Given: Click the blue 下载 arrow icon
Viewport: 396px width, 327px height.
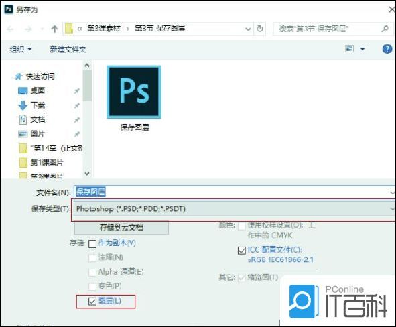Looking at the screenshot, I should [x=23, y=105].
